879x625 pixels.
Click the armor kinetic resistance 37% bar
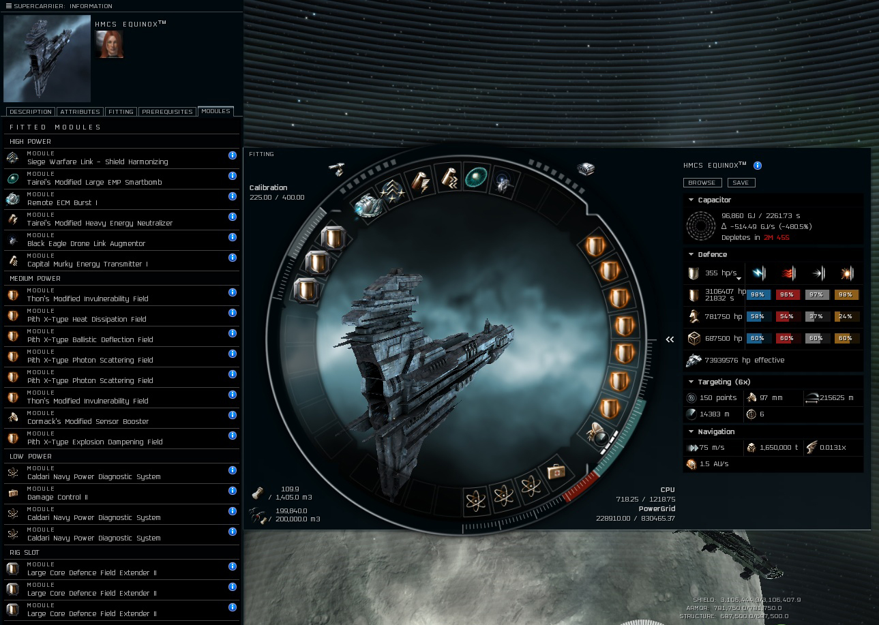coord(818,316)
